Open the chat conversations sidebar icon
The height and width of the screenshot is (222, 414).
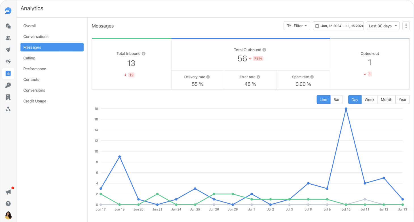coord(8,26)
